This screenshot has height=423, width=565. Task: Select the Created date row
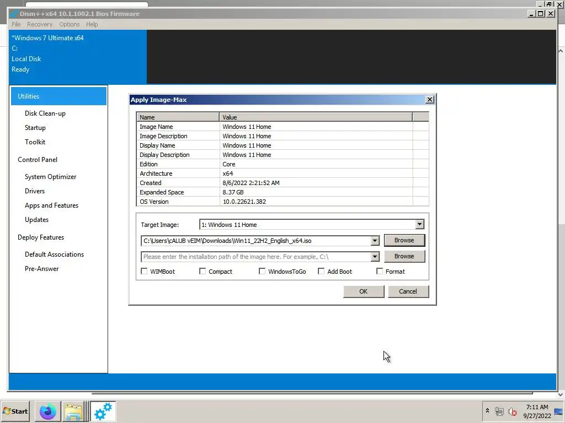tap(282, 183)
